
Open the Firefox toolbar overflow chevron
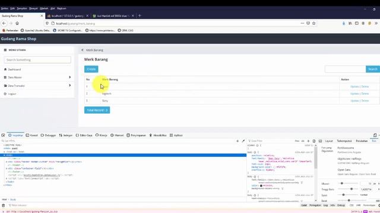tap(376, 24)
